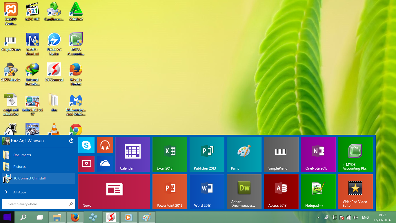Open the Skype tile

pos(86,145)
